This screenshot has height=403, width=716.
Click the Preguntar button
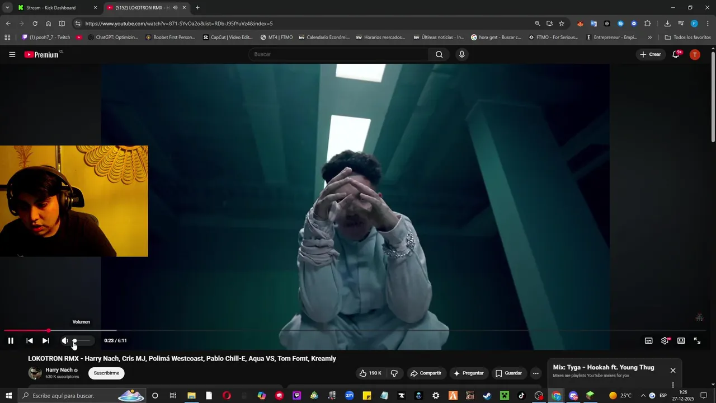468,373
